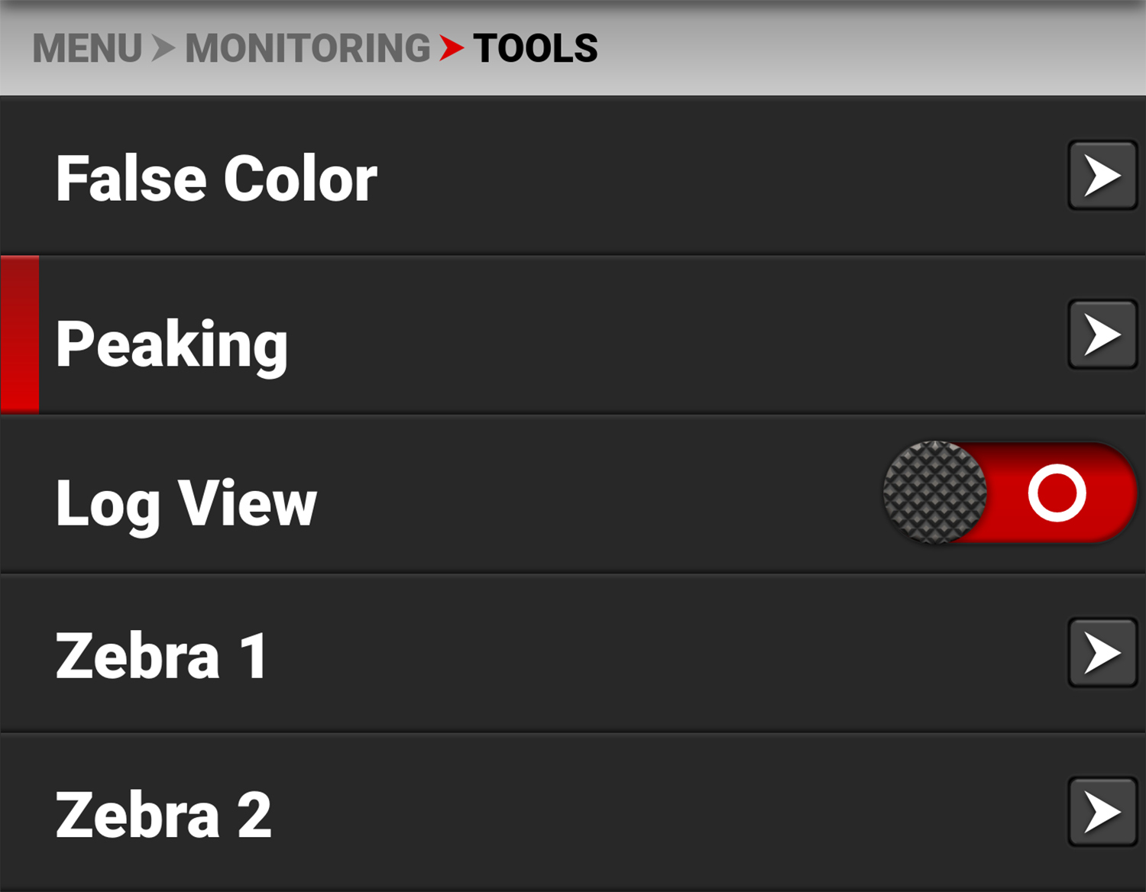Select the TOOLS breadcrumb title

pyautogui.click(x=535, y=49)
